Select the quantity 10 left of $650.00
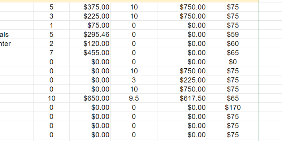 tap(51, 98)
